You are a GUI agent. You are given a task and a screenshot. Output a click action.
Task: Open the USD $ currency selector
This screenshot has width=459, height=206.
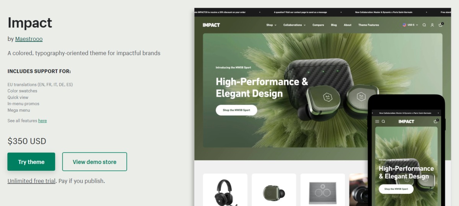[x=412, y=25]
